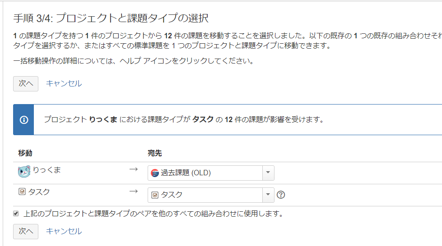Click the task icon inside the issue type field

point(155,195)
